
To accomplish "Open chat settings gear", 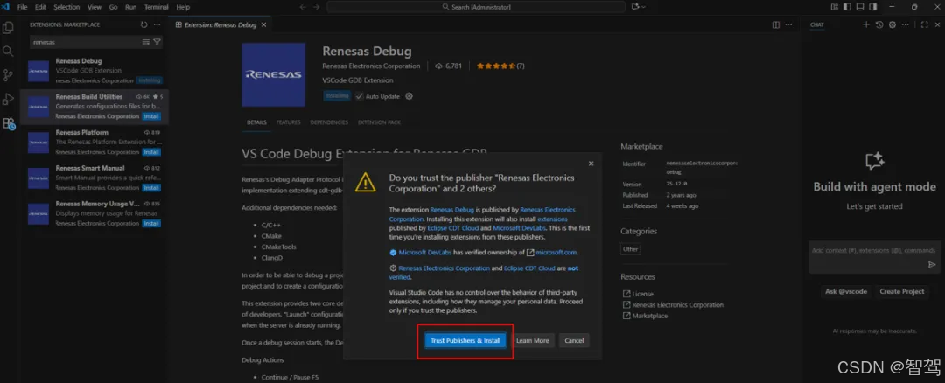I will coord(892,24).
